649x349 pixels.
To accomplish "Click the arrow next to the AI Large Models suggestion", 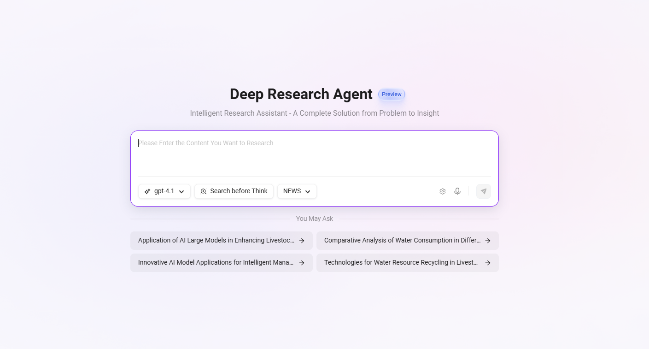I will (302, 241).
